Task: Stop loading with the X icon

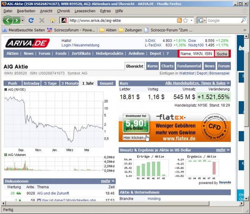Action: tap(42, 20)
